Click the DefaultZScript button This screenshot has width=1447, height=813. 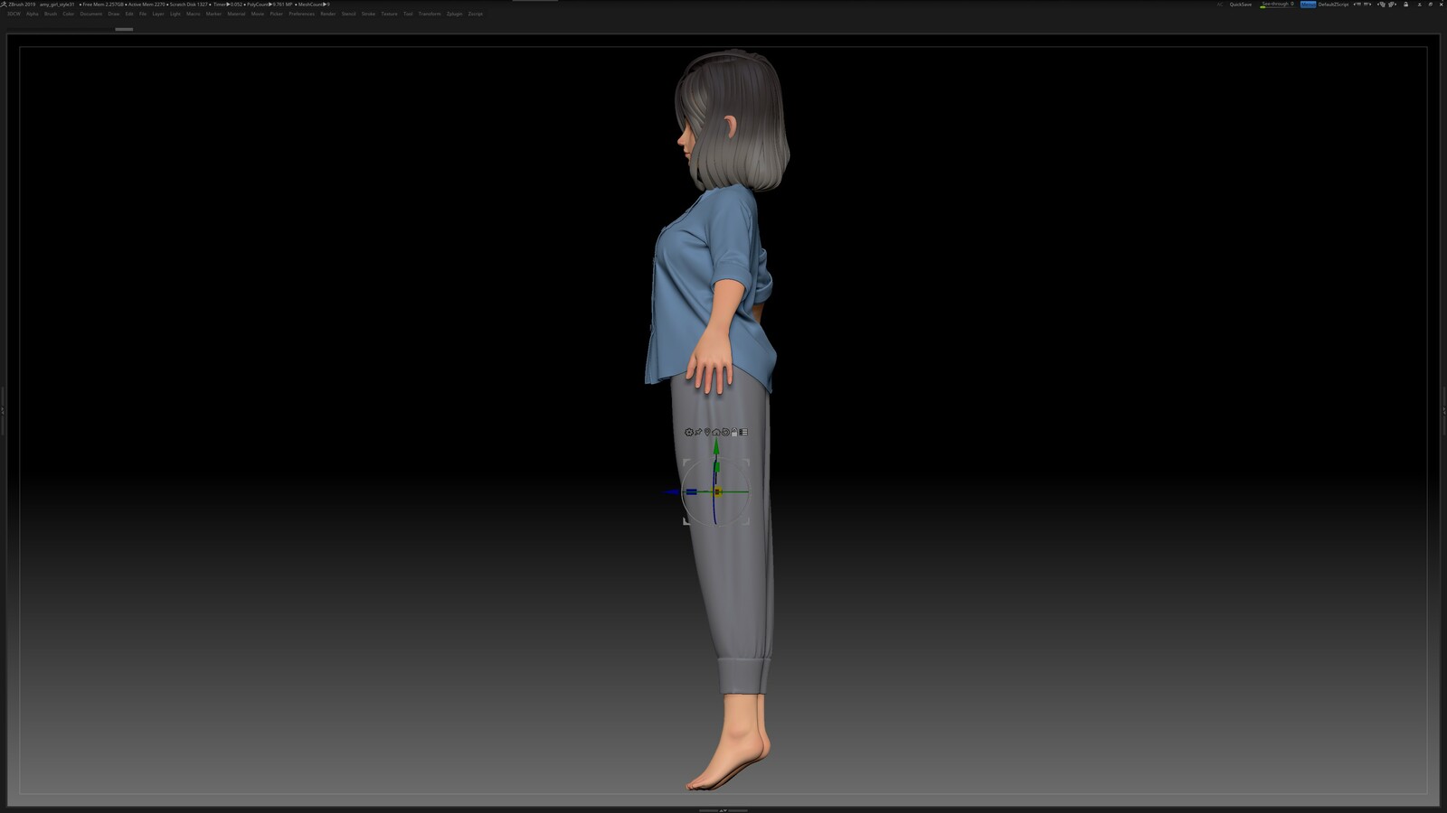click(x=1334, y=5)
